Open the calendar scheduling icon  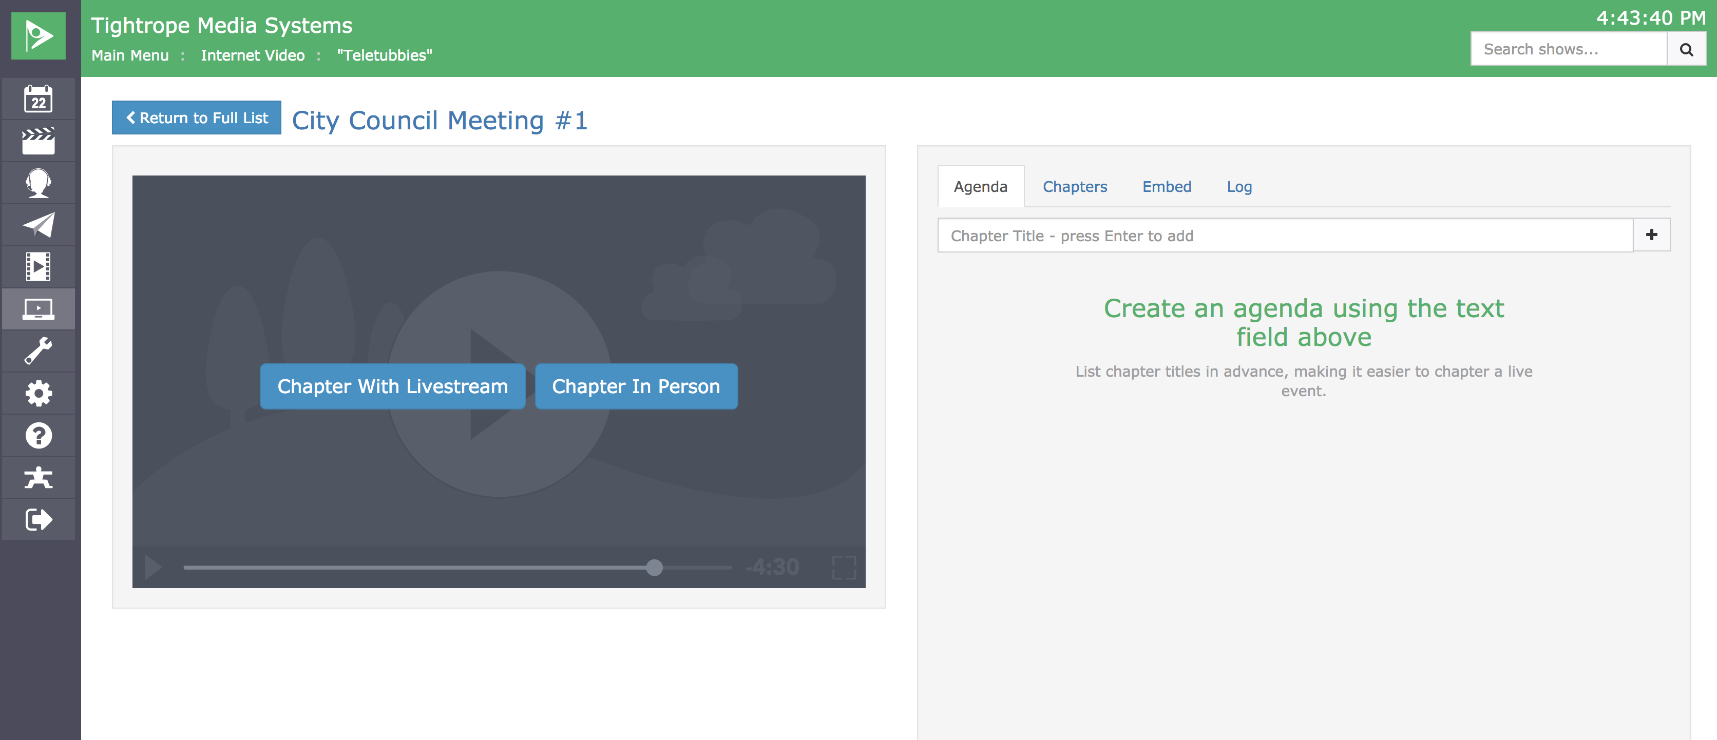click(x=38, y=99)
